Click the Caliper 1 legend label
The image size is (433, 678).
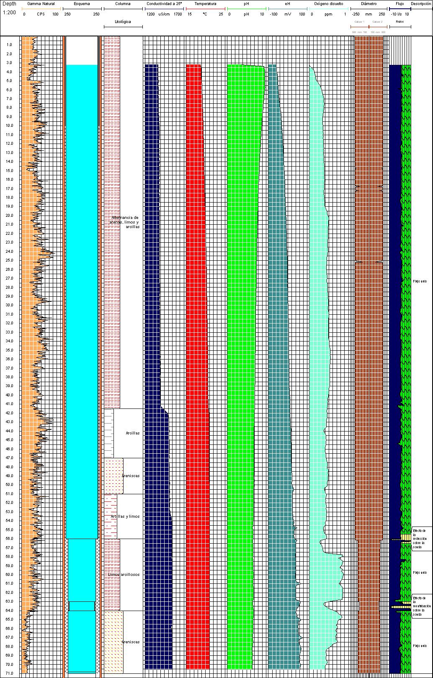pos(359,21)
